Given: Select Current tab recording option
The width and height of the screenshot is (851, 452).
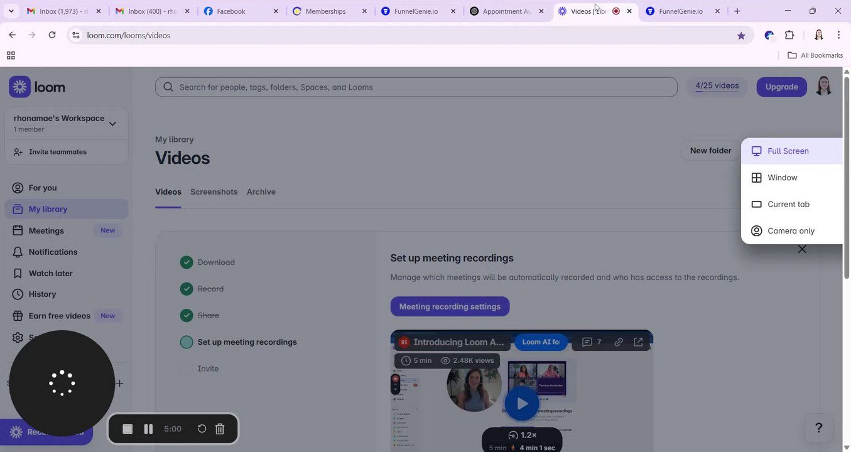Looking at the screenshot, I should click(791, 204).
